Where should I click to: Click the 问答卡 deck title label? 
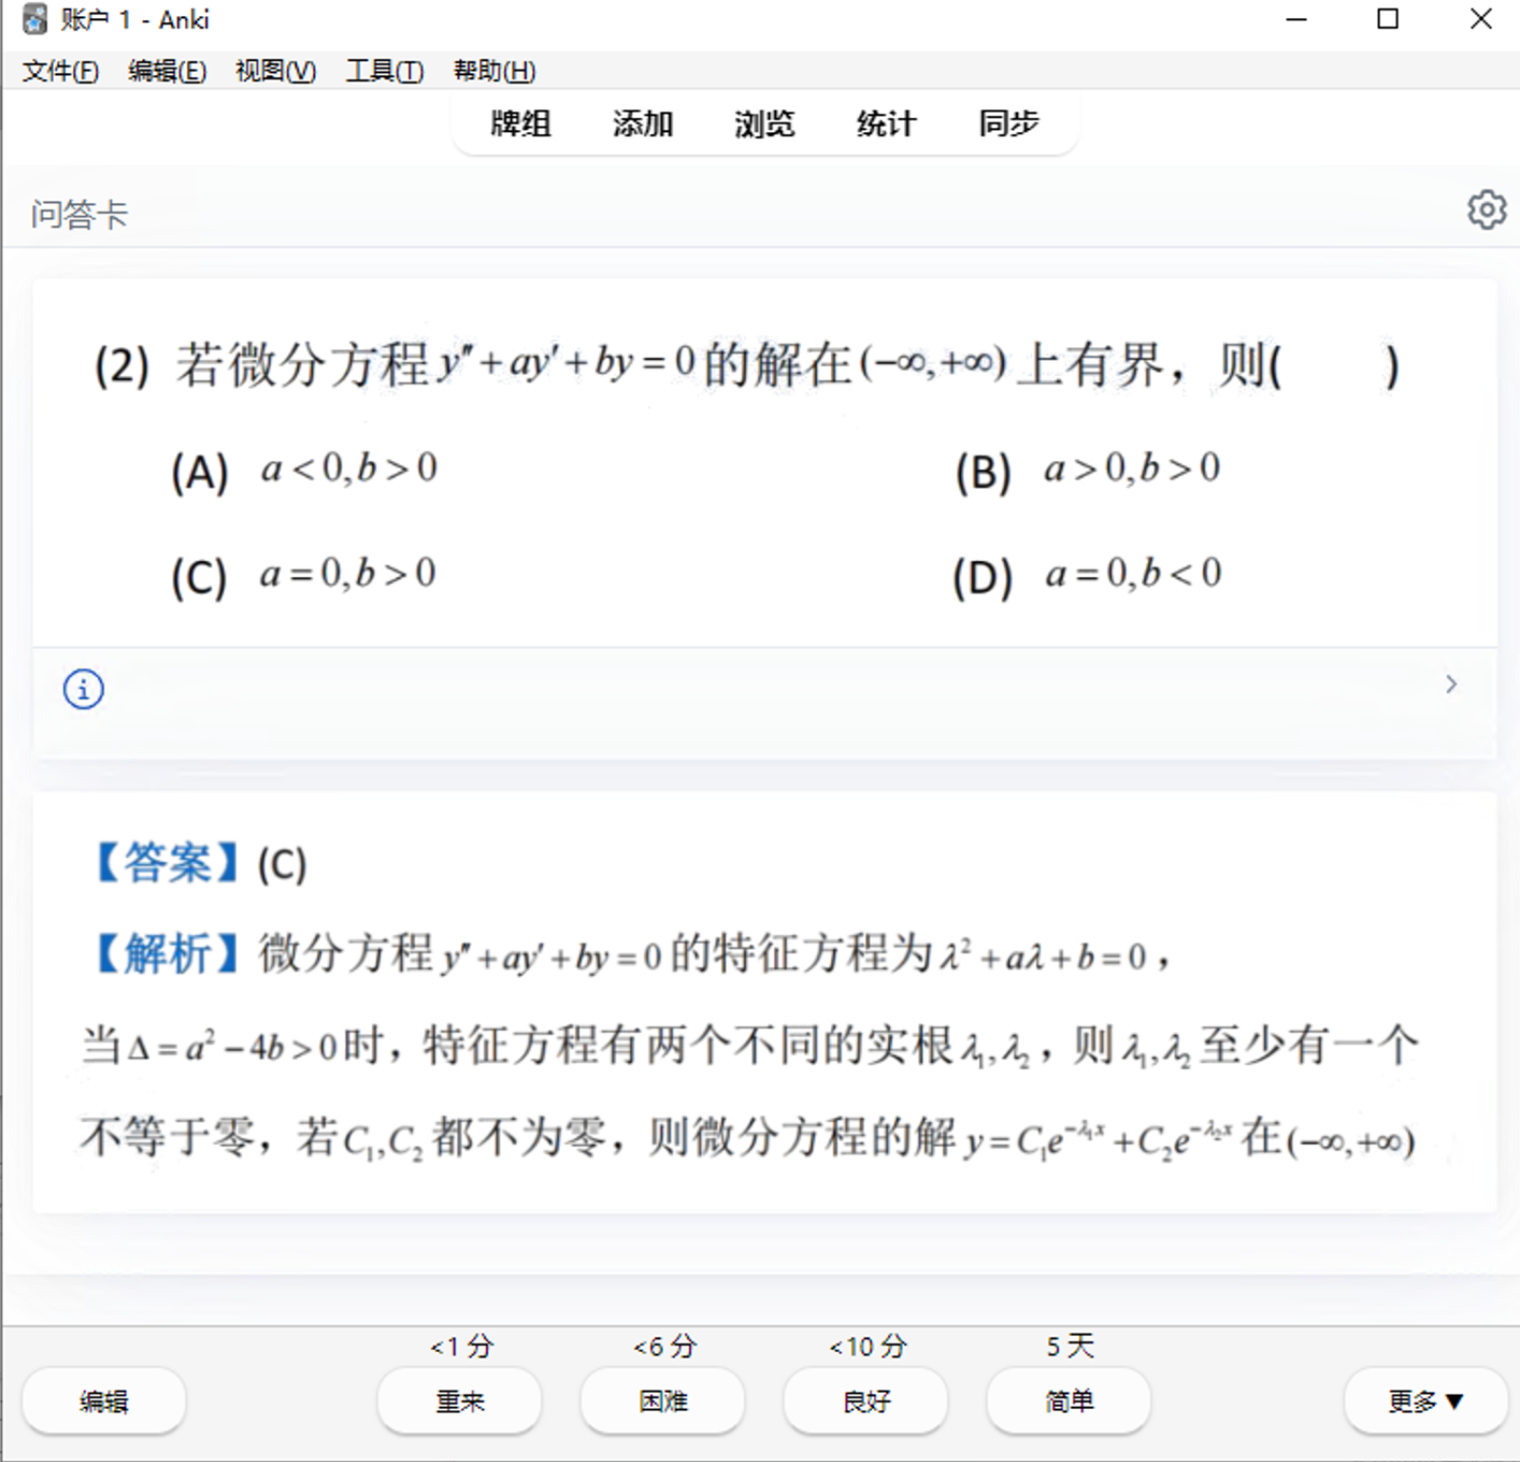tap(79, 215)
